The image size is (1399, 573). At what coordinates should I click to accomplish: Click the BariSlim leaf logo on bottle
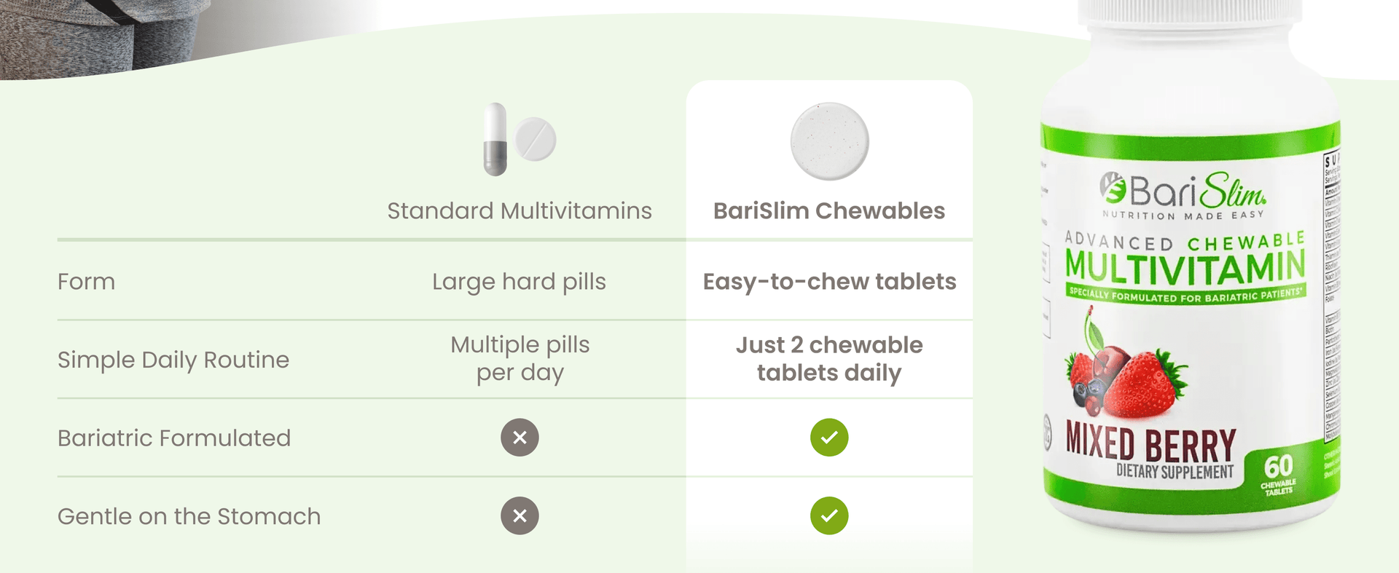1113,188
